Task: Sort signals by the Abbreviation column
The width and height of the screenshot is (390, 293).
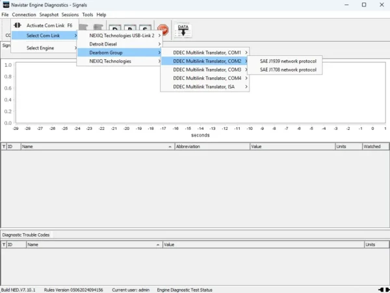Action: tap(212, 147)
